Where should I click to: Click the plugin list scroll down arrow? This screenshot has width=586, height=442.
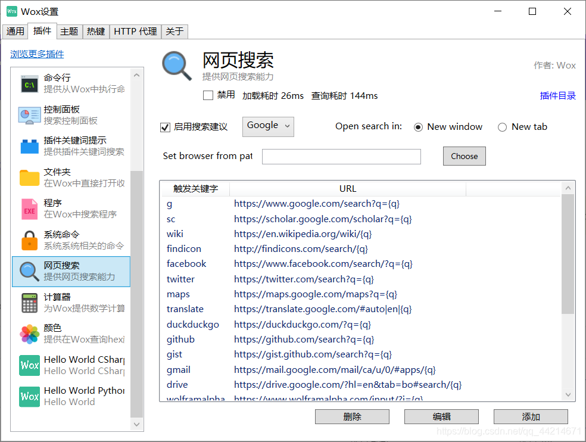(x=137, y=424)
